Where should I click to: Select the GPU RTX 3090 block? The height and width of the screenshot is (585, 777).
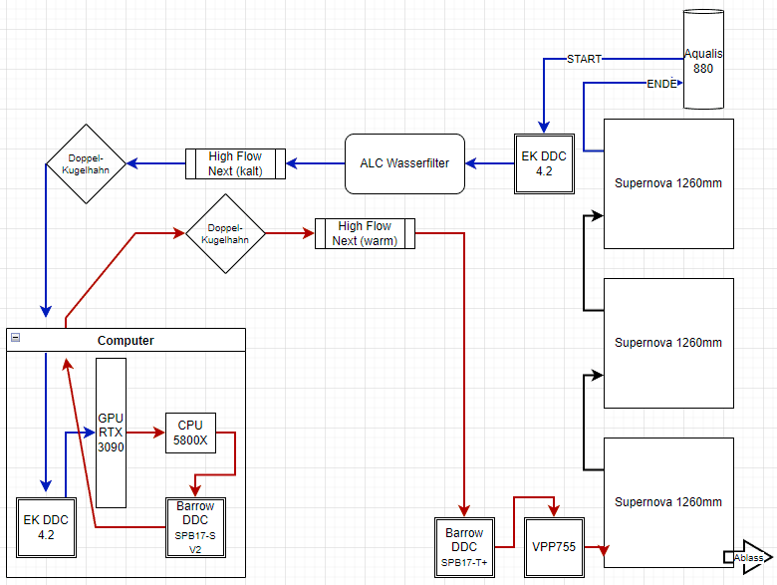pos(111,433)
